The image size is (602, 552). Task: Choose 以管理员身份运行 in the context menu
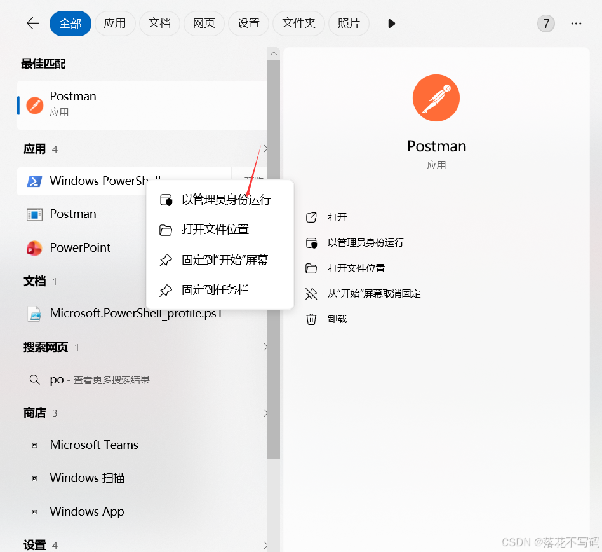pyautogui.click(x=220, y=200)
